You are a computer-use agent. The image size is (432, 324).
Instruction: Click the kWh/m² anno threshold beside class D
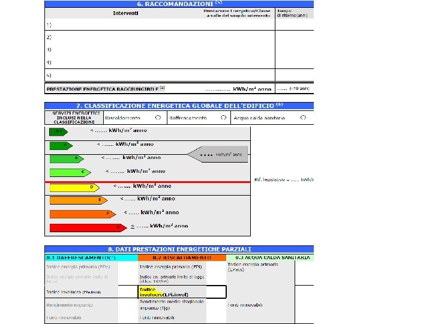pos(142,186)
